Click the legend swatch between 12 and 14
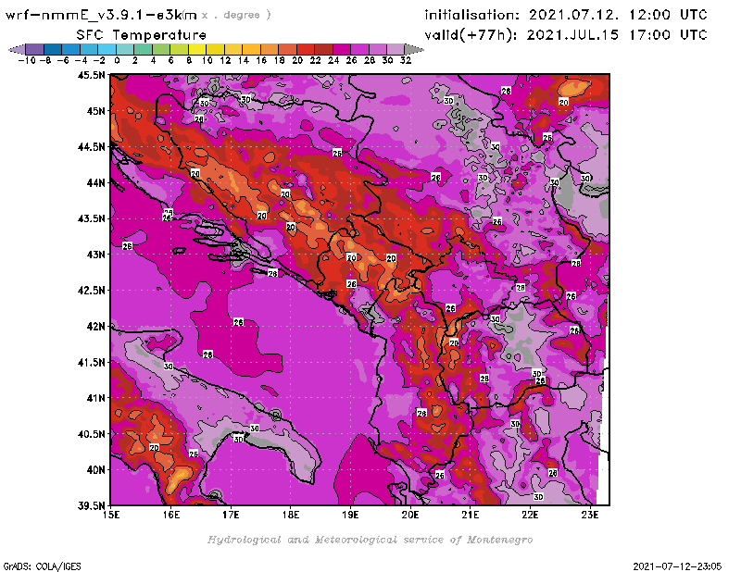 (233, 49)
